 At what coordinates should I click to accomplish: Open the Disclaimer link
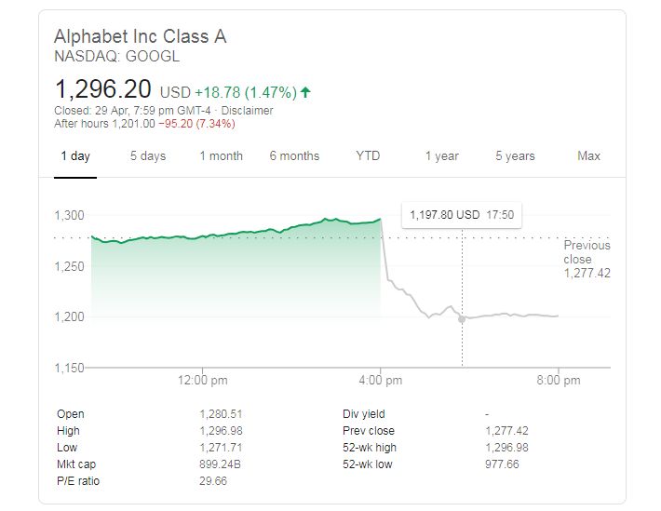coord(247,110)
